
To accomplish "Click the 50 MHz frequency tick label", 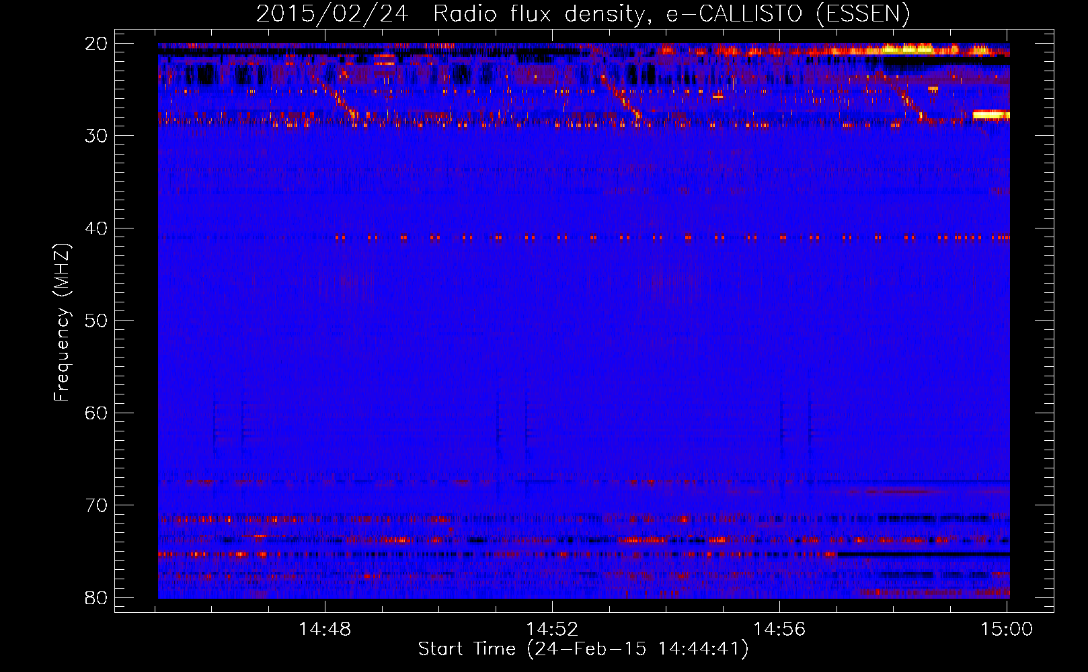I will tap(96, 321).
